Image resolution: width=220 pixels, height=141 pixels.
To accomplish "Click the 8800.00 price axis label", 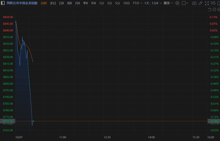I will [x=8, y=84].
